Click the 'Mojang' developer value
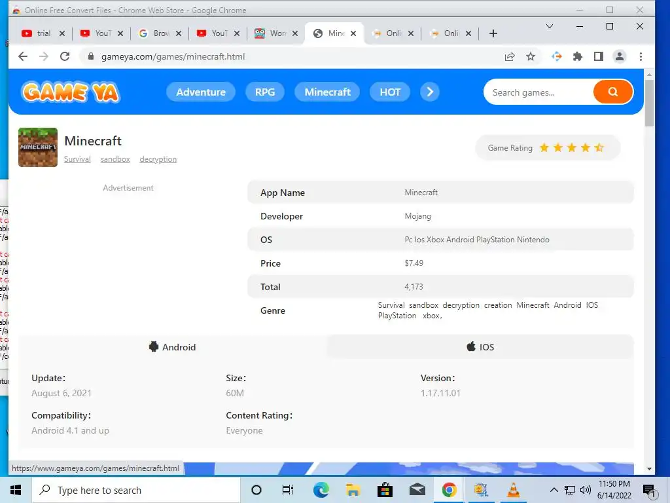This screenshot has width=670, height=503. (418, 216)
